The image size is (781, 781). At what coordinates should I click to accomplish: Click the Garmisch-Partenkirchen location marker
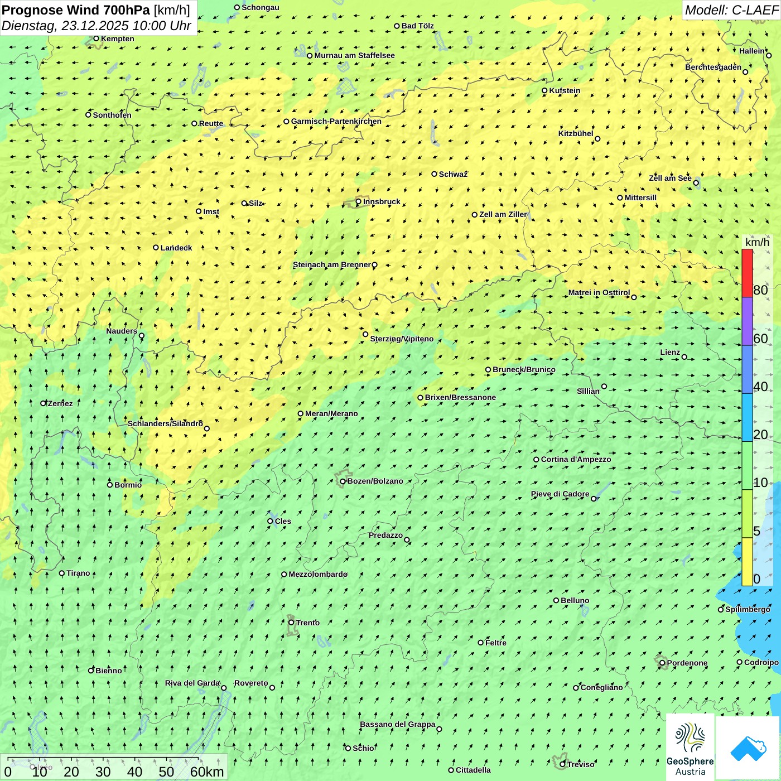coord(286,121)
